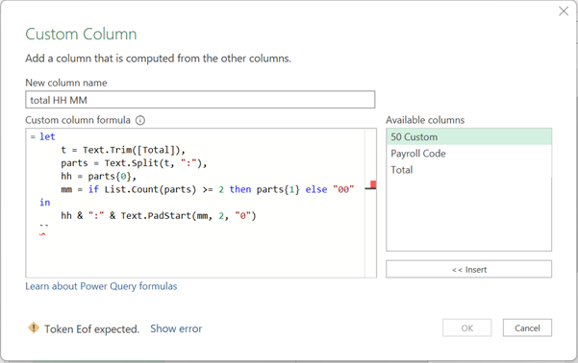
Task: Click the 'hh = parts{0}' line
Action: 98,177
